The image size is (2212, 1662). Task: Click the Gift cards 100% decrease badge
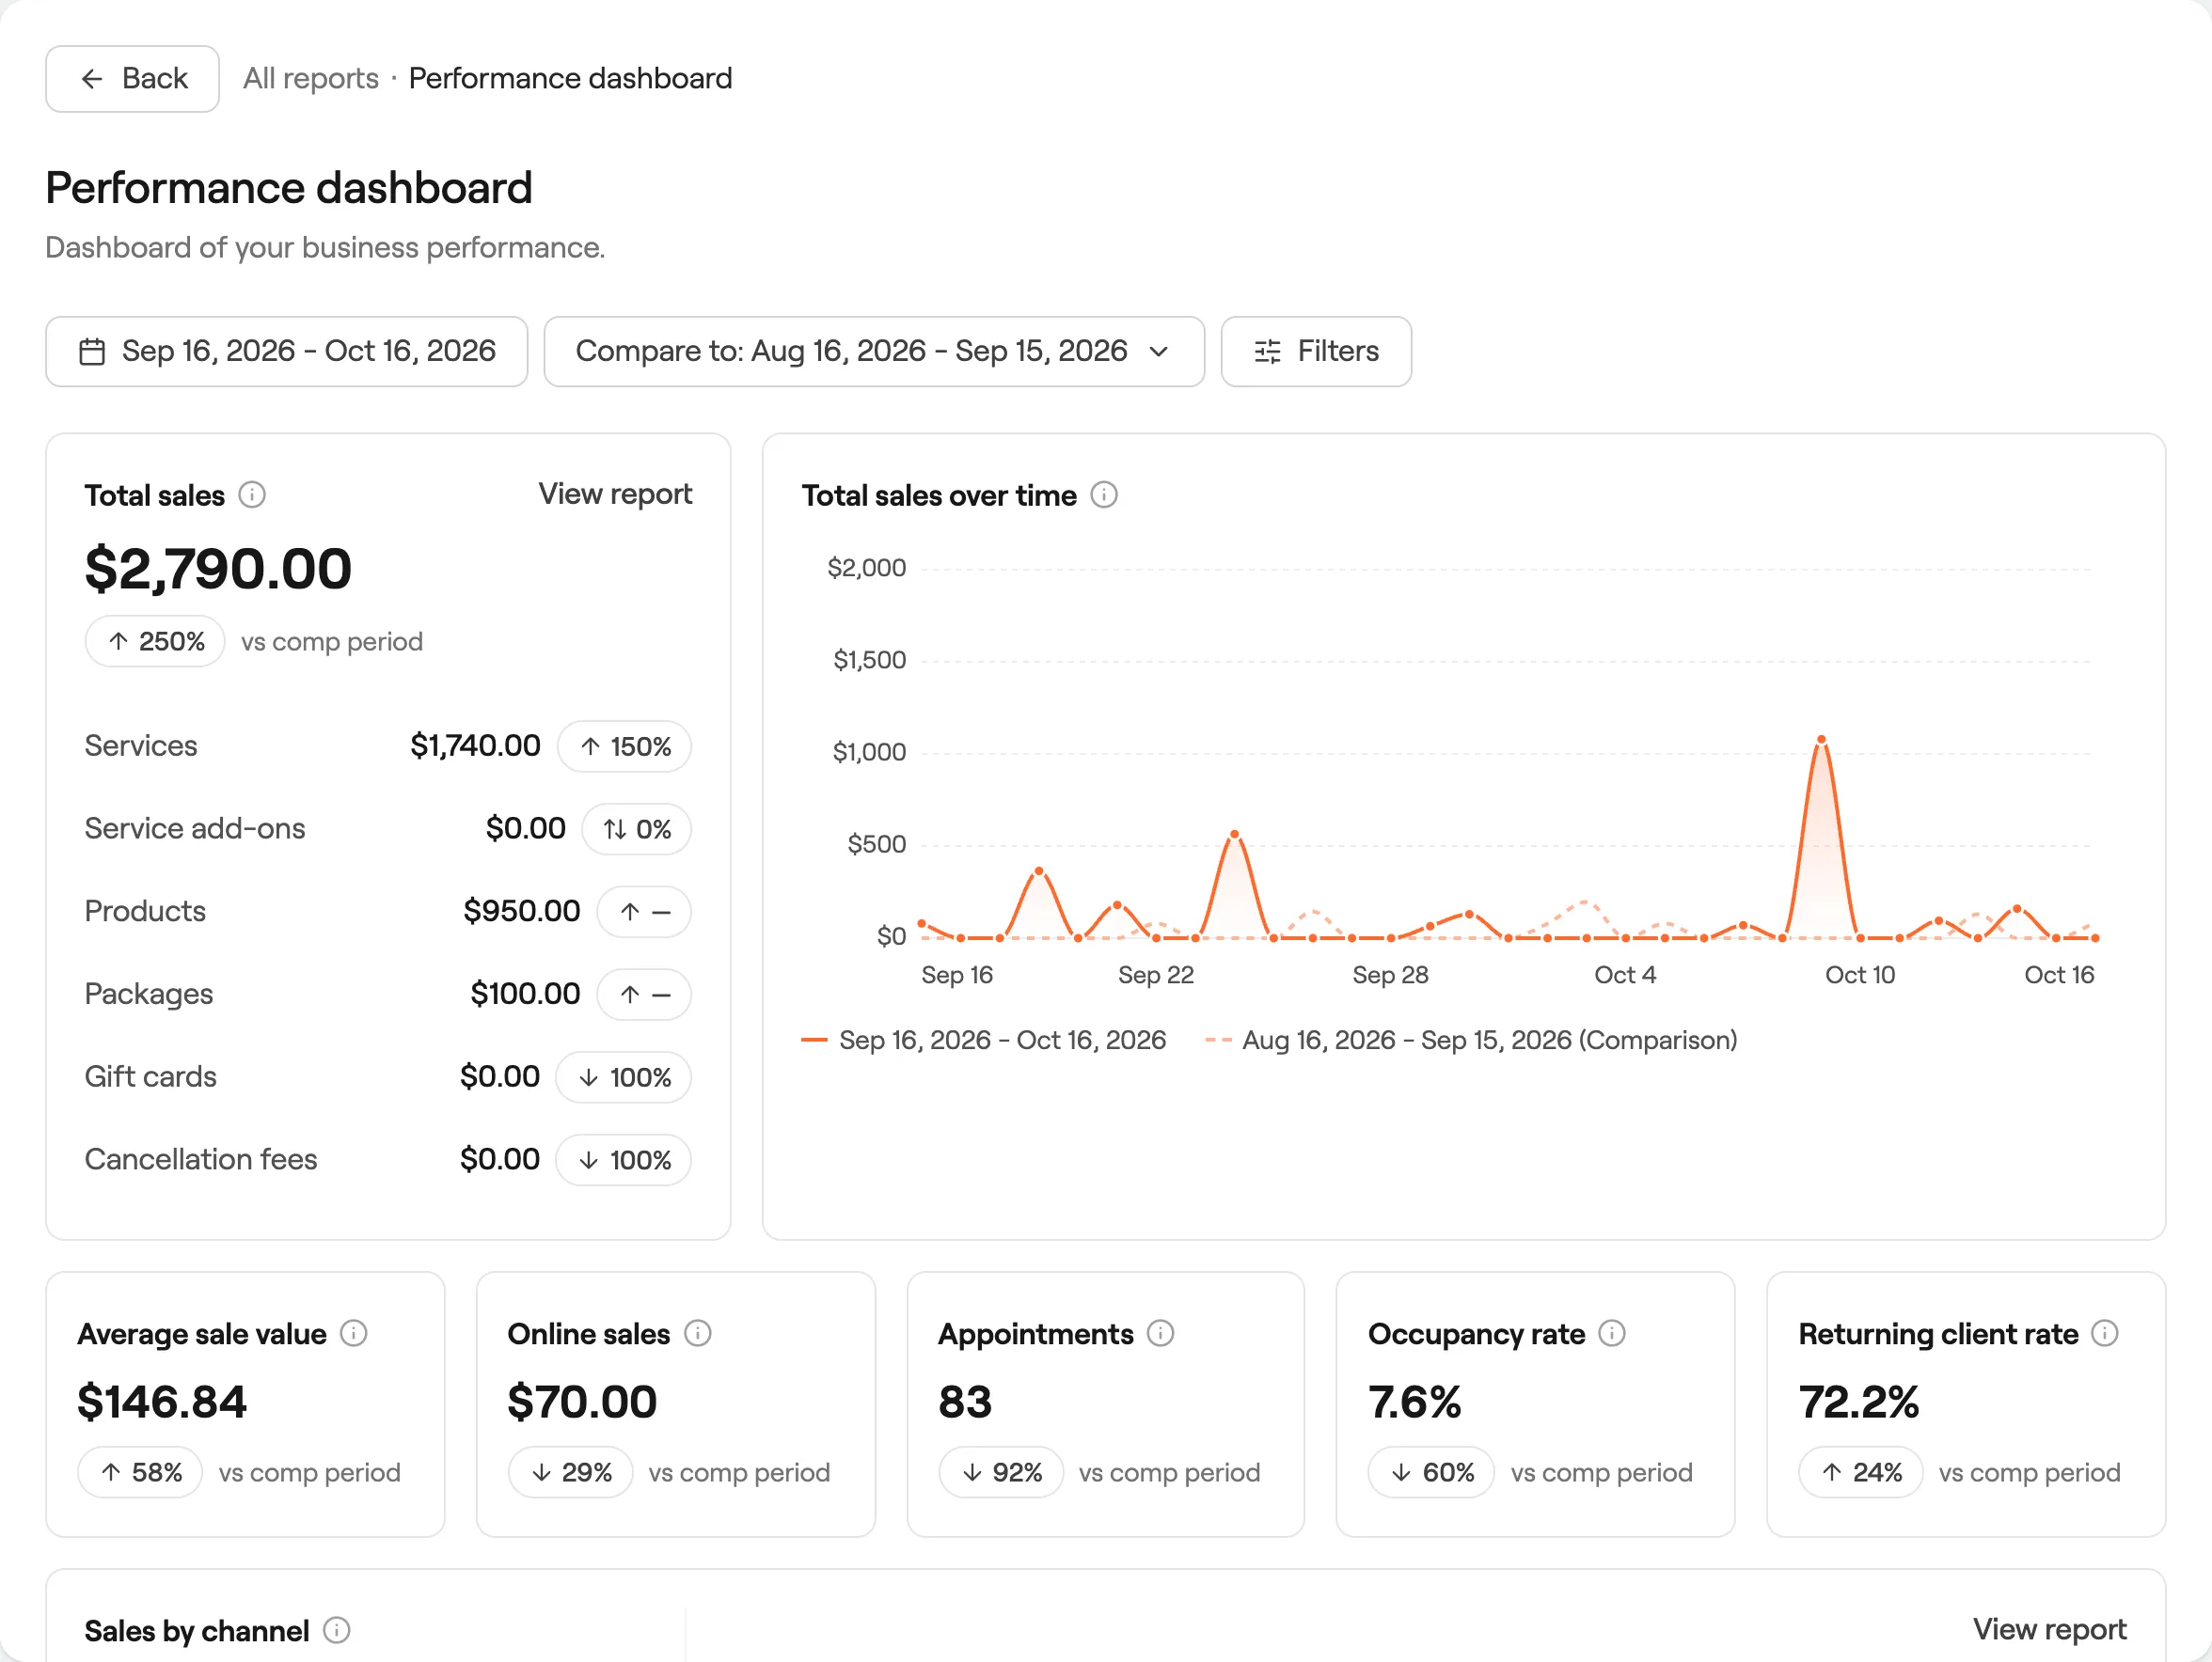click(624, 1077)
